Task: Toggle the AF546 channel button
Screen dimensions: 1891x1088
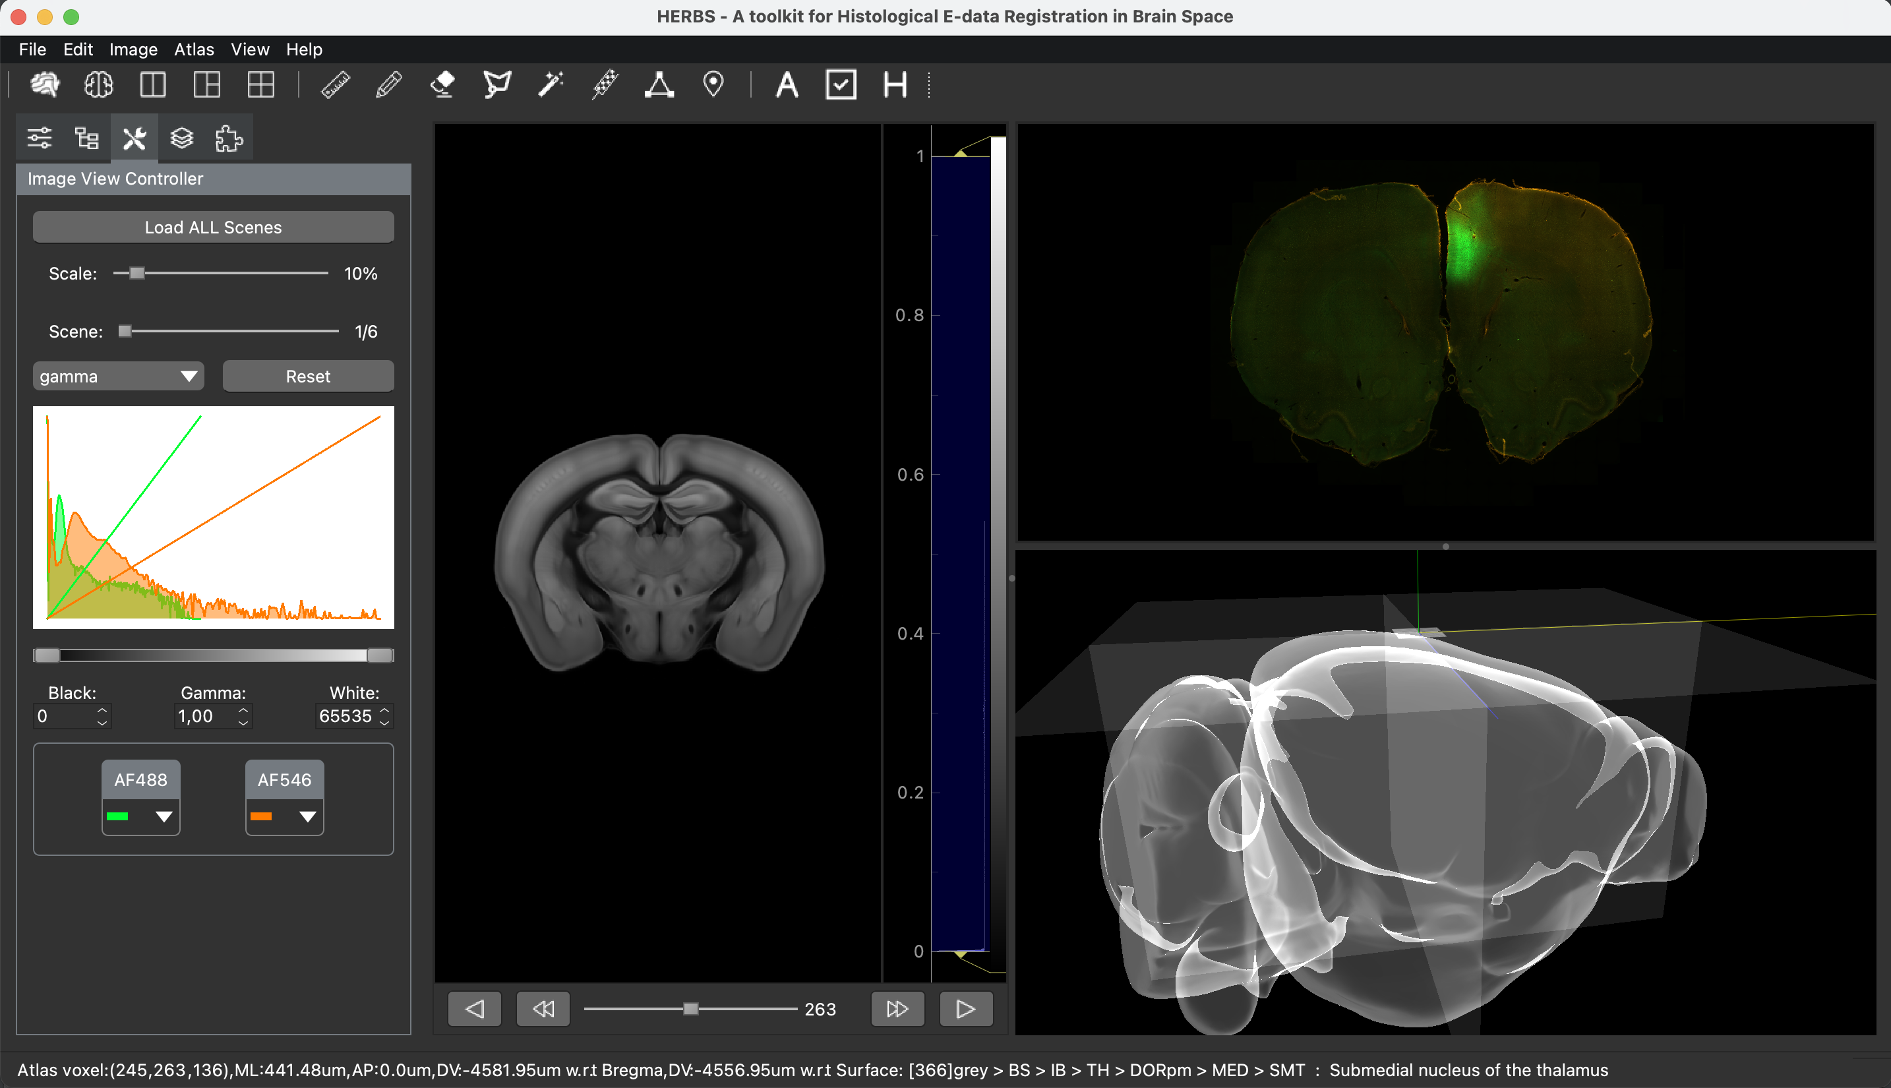Action: click(x=284, y=779)
